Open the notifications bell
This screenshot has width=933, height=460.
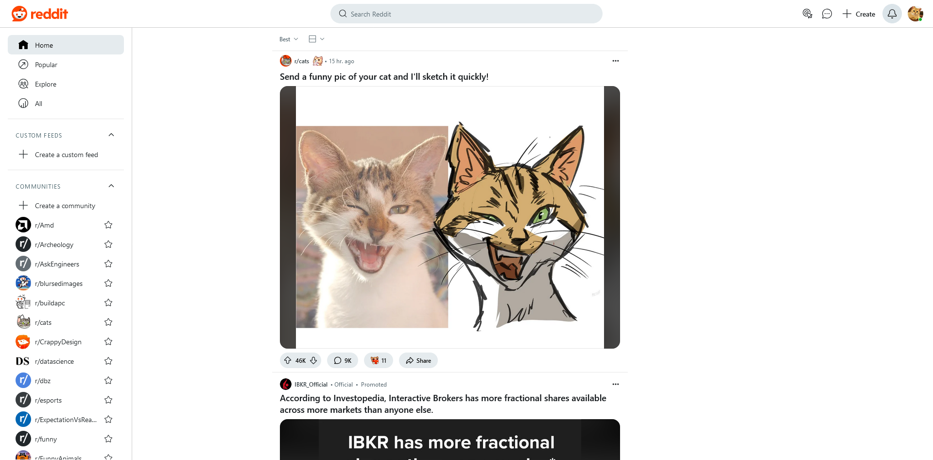[892, 14]
